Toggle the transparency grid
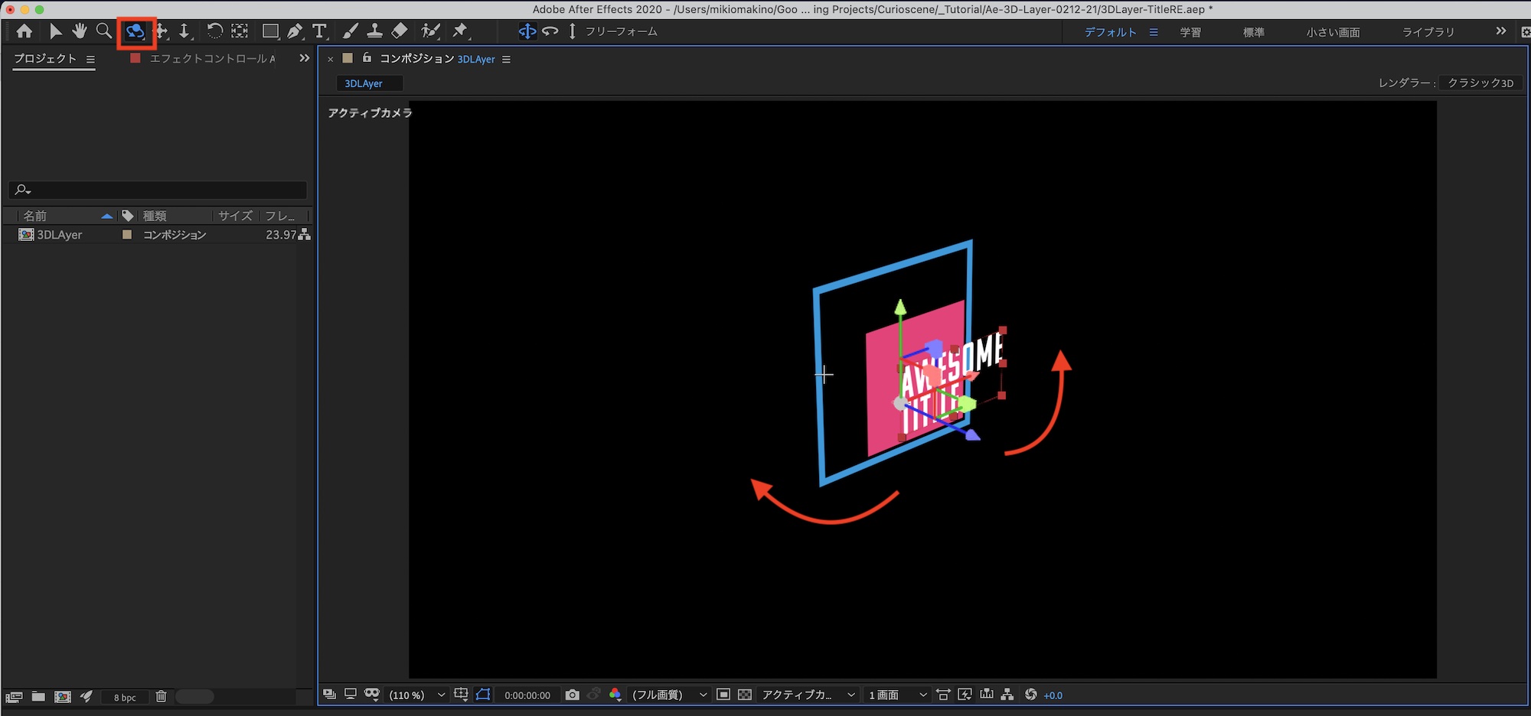 click(745, 695)
